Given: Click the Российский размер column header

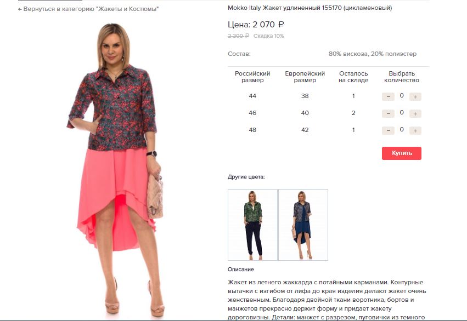Looking at the screenshot, I should pos(252,77).
